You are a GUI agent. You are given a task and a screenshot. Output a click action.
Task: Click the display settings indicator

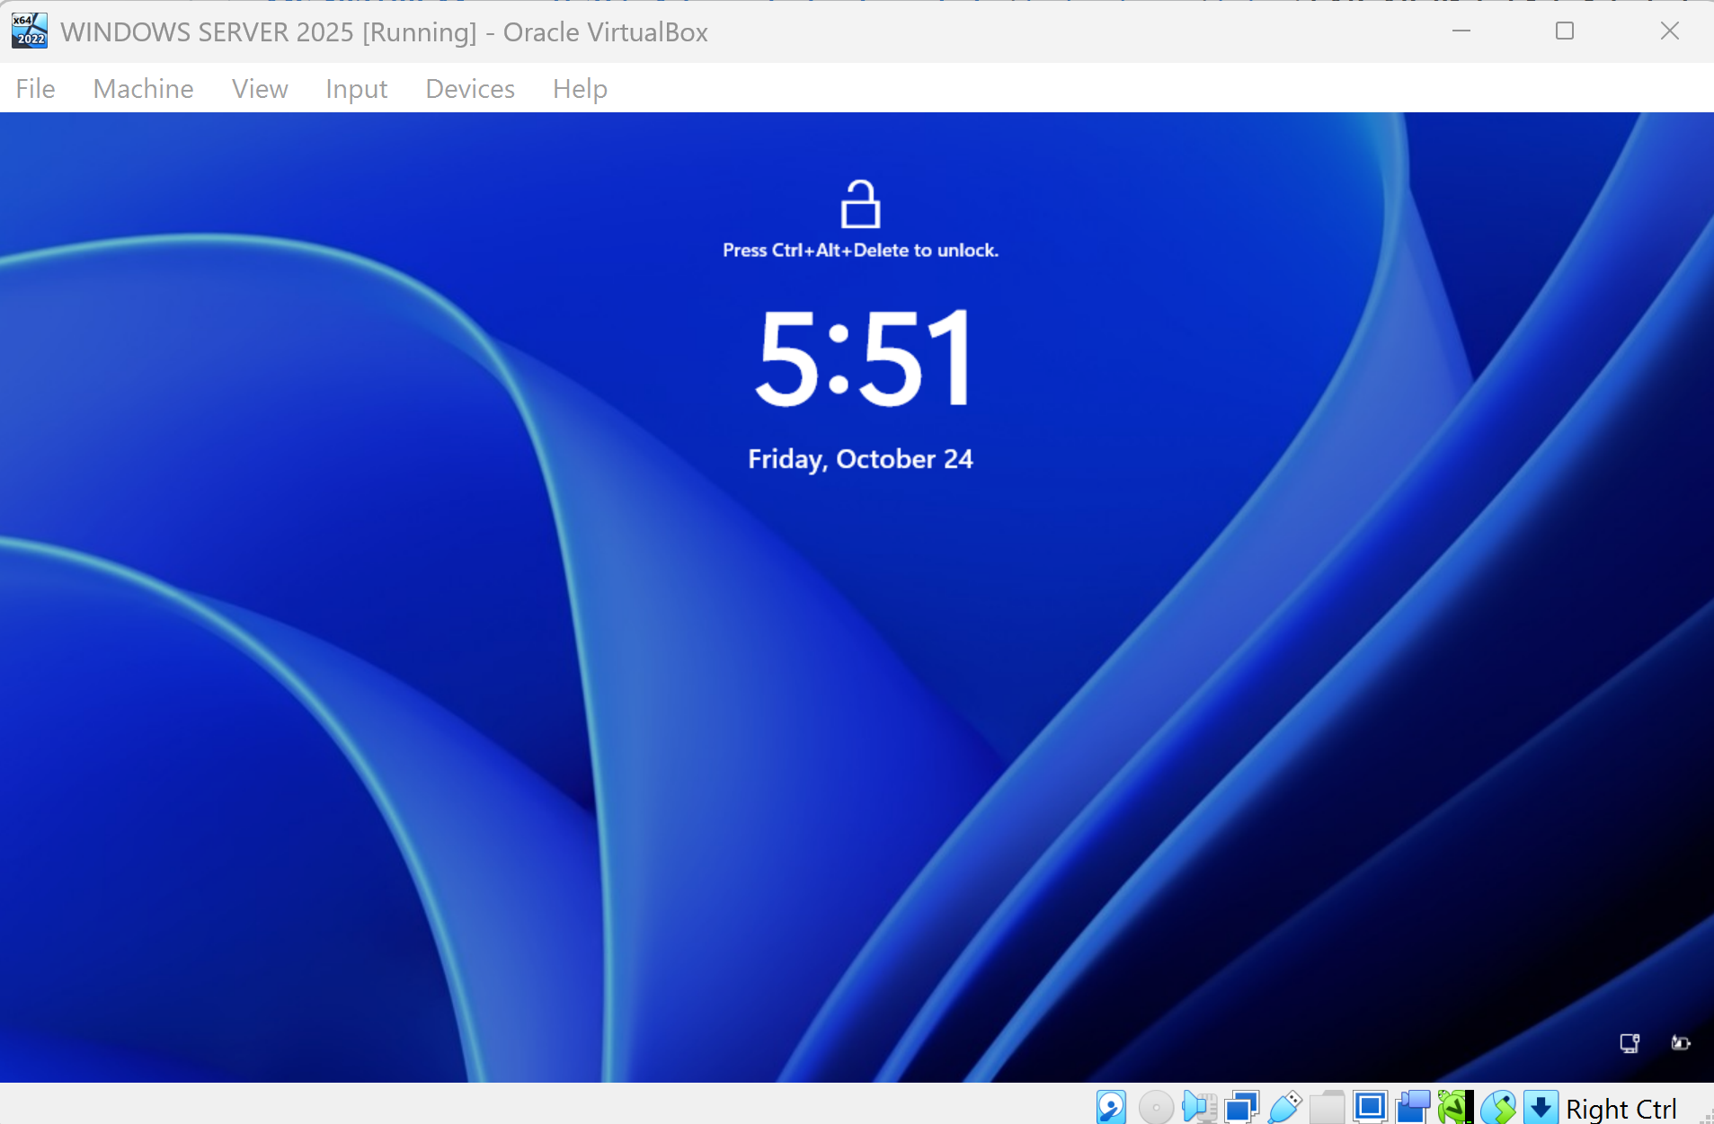point(1371,1107)
